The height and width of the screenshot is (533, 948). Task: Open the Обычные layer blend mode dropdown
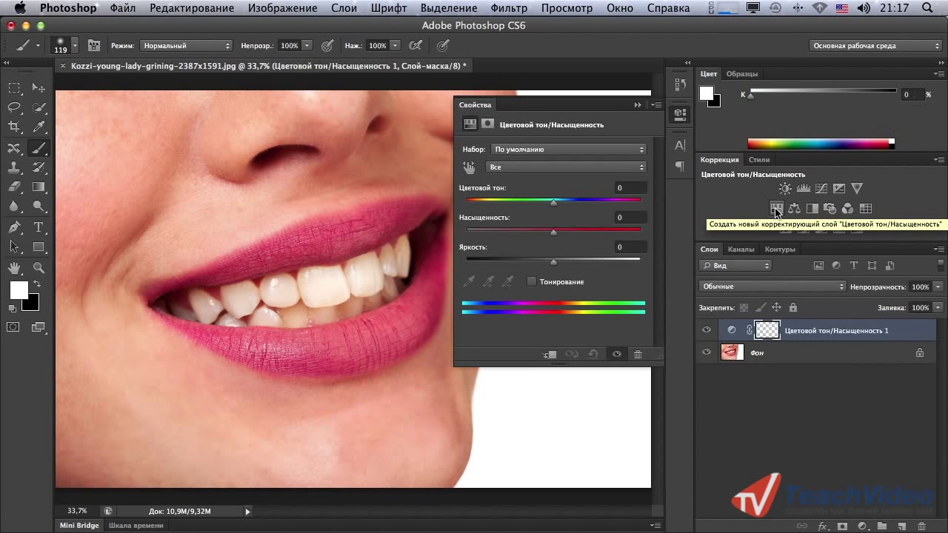[772, 286]
